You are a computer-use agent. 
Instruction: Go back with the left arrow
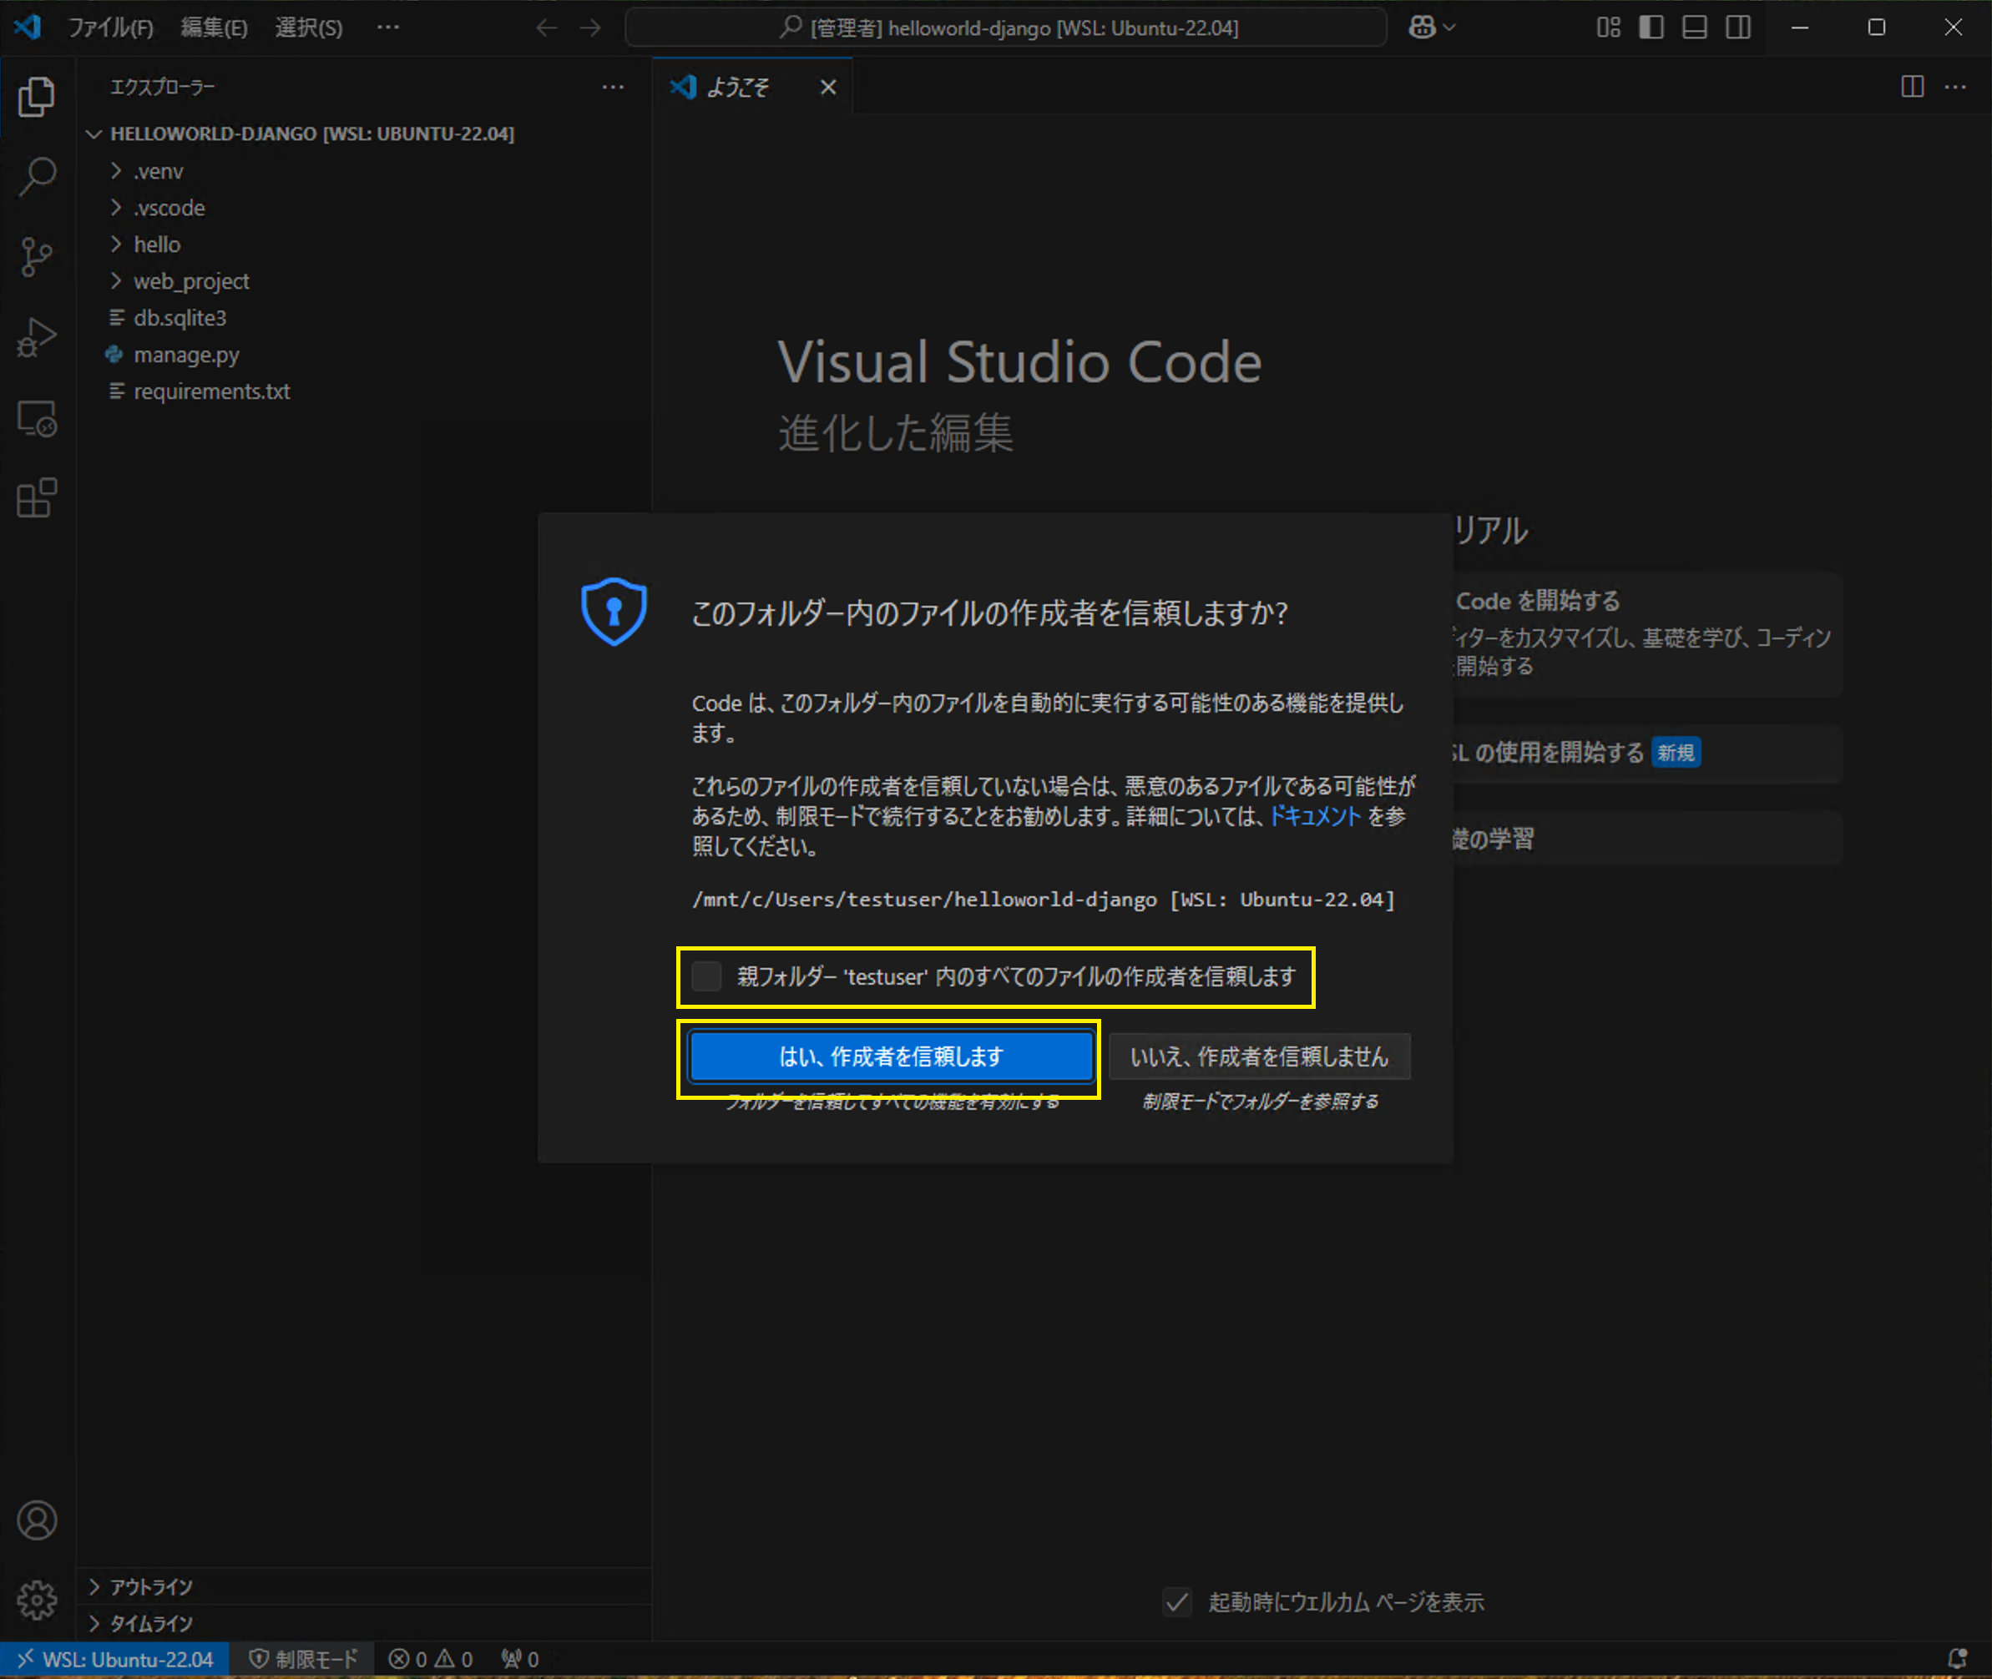pyautogui.click(x=546, y=28)
